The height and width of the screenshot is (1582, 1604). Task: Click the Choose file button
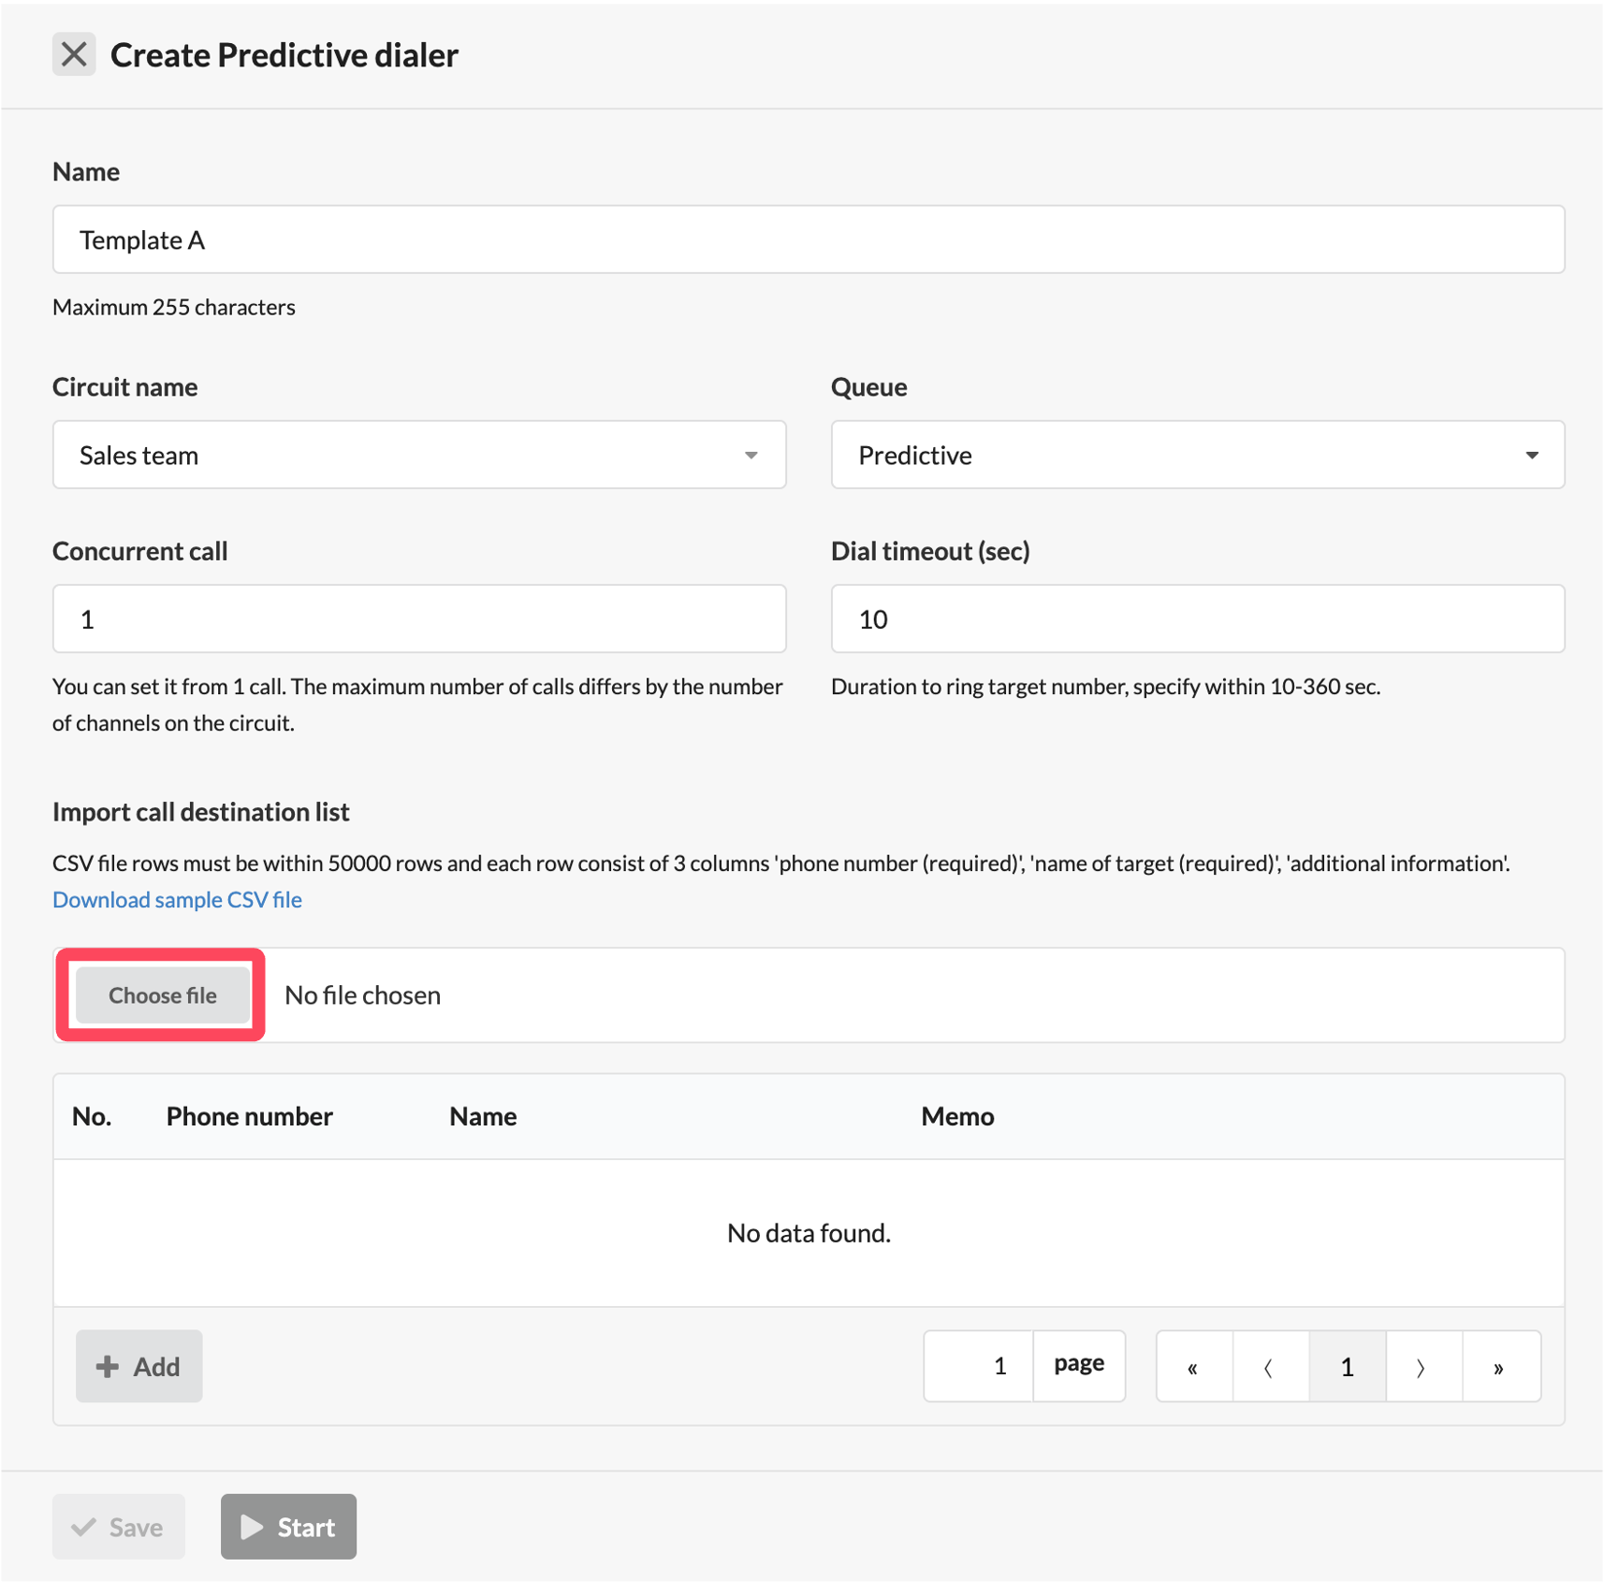[163, 994]
